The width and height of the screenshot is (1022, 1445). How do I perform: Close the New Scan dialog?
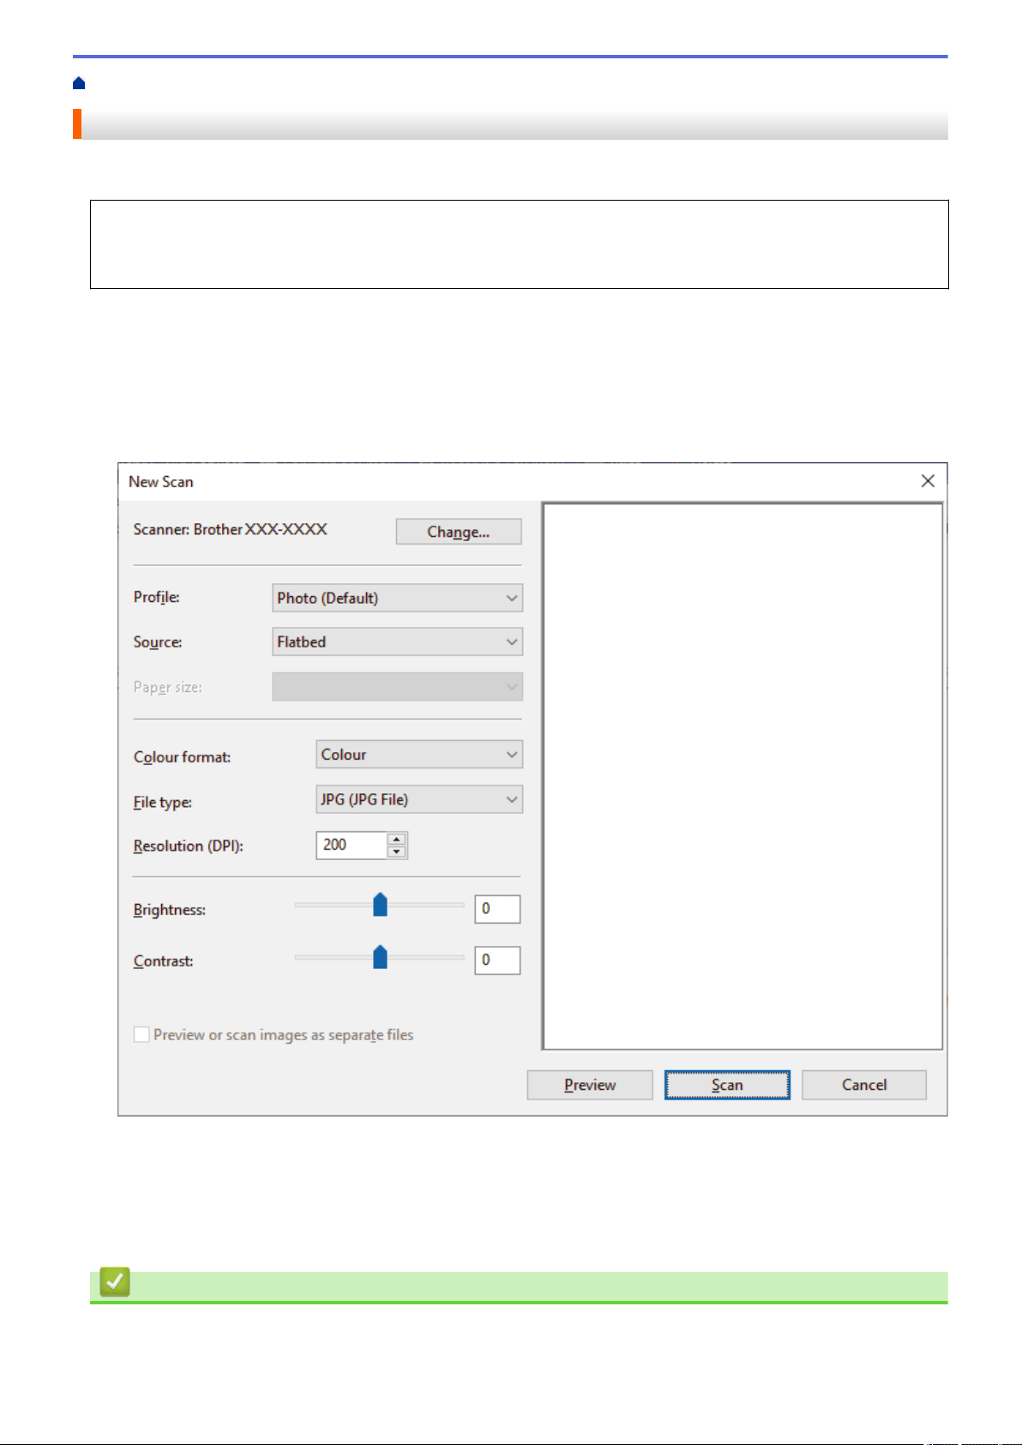pyautogui.click(x=928, y=481)
